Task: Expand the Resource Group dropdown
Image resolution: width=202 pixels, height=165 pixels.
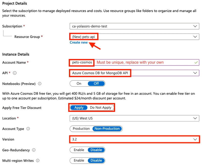Action: (134, 37)
